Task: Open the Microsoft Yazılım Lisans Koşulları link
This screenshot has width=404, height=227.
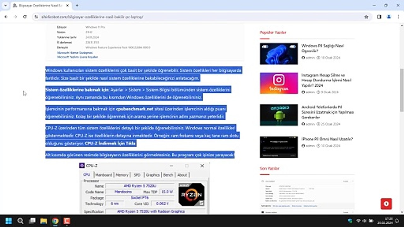Action: click(x=77, y=57)
